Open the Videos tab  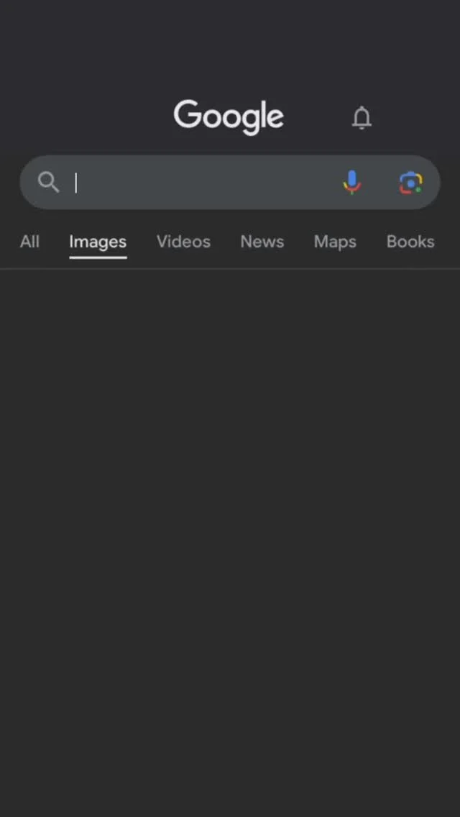click(x=183, y=242)
